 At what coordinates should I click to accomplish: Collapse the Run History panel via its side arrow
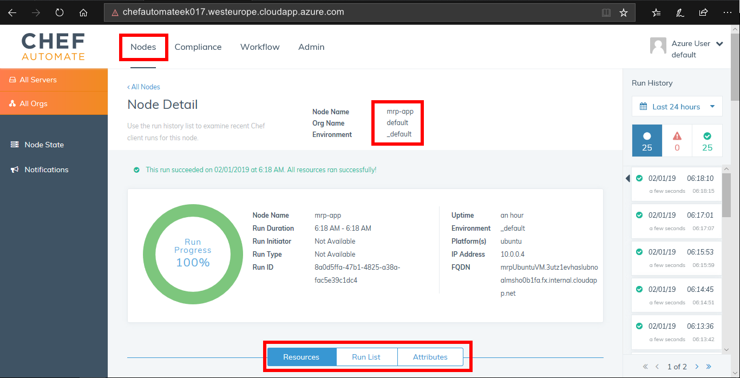coord(627,177)
